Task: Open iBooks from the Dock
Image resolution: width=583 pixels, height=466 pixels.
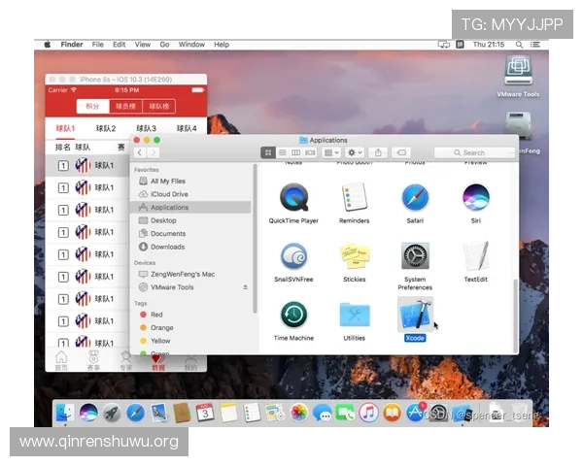Action: coord(392,413)
